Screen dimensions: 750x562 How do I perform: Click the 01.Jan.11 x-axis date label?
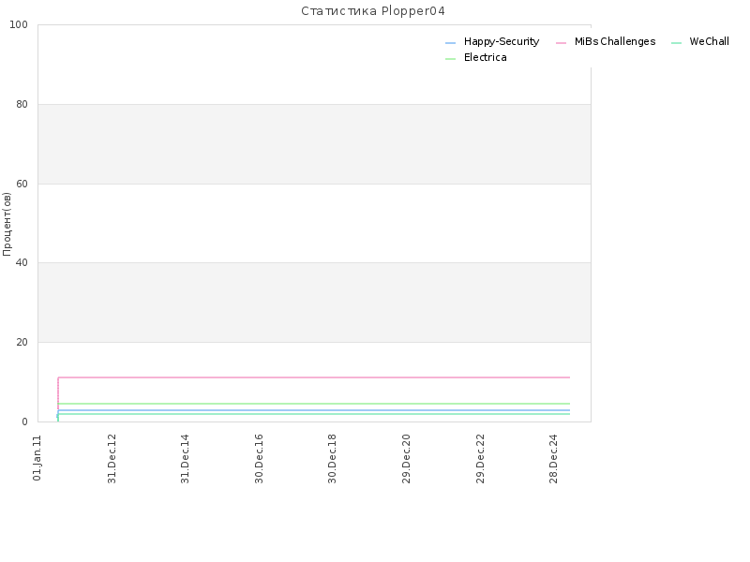pos(37,458)
